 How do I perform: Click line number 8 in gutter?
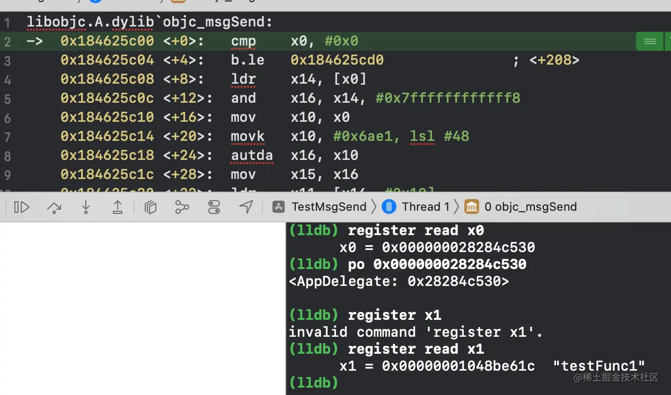[x=7, y=156]
